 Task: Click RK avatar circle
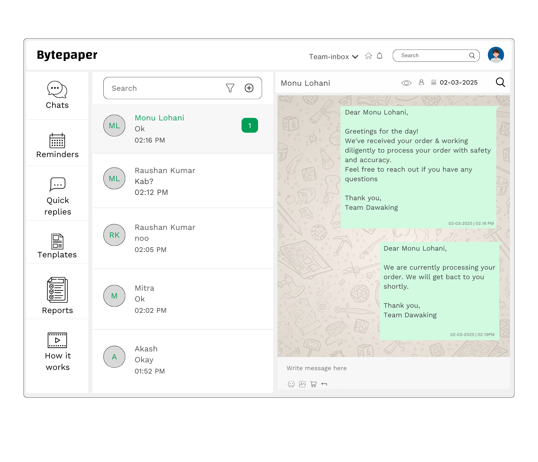(x=114, y=235)
